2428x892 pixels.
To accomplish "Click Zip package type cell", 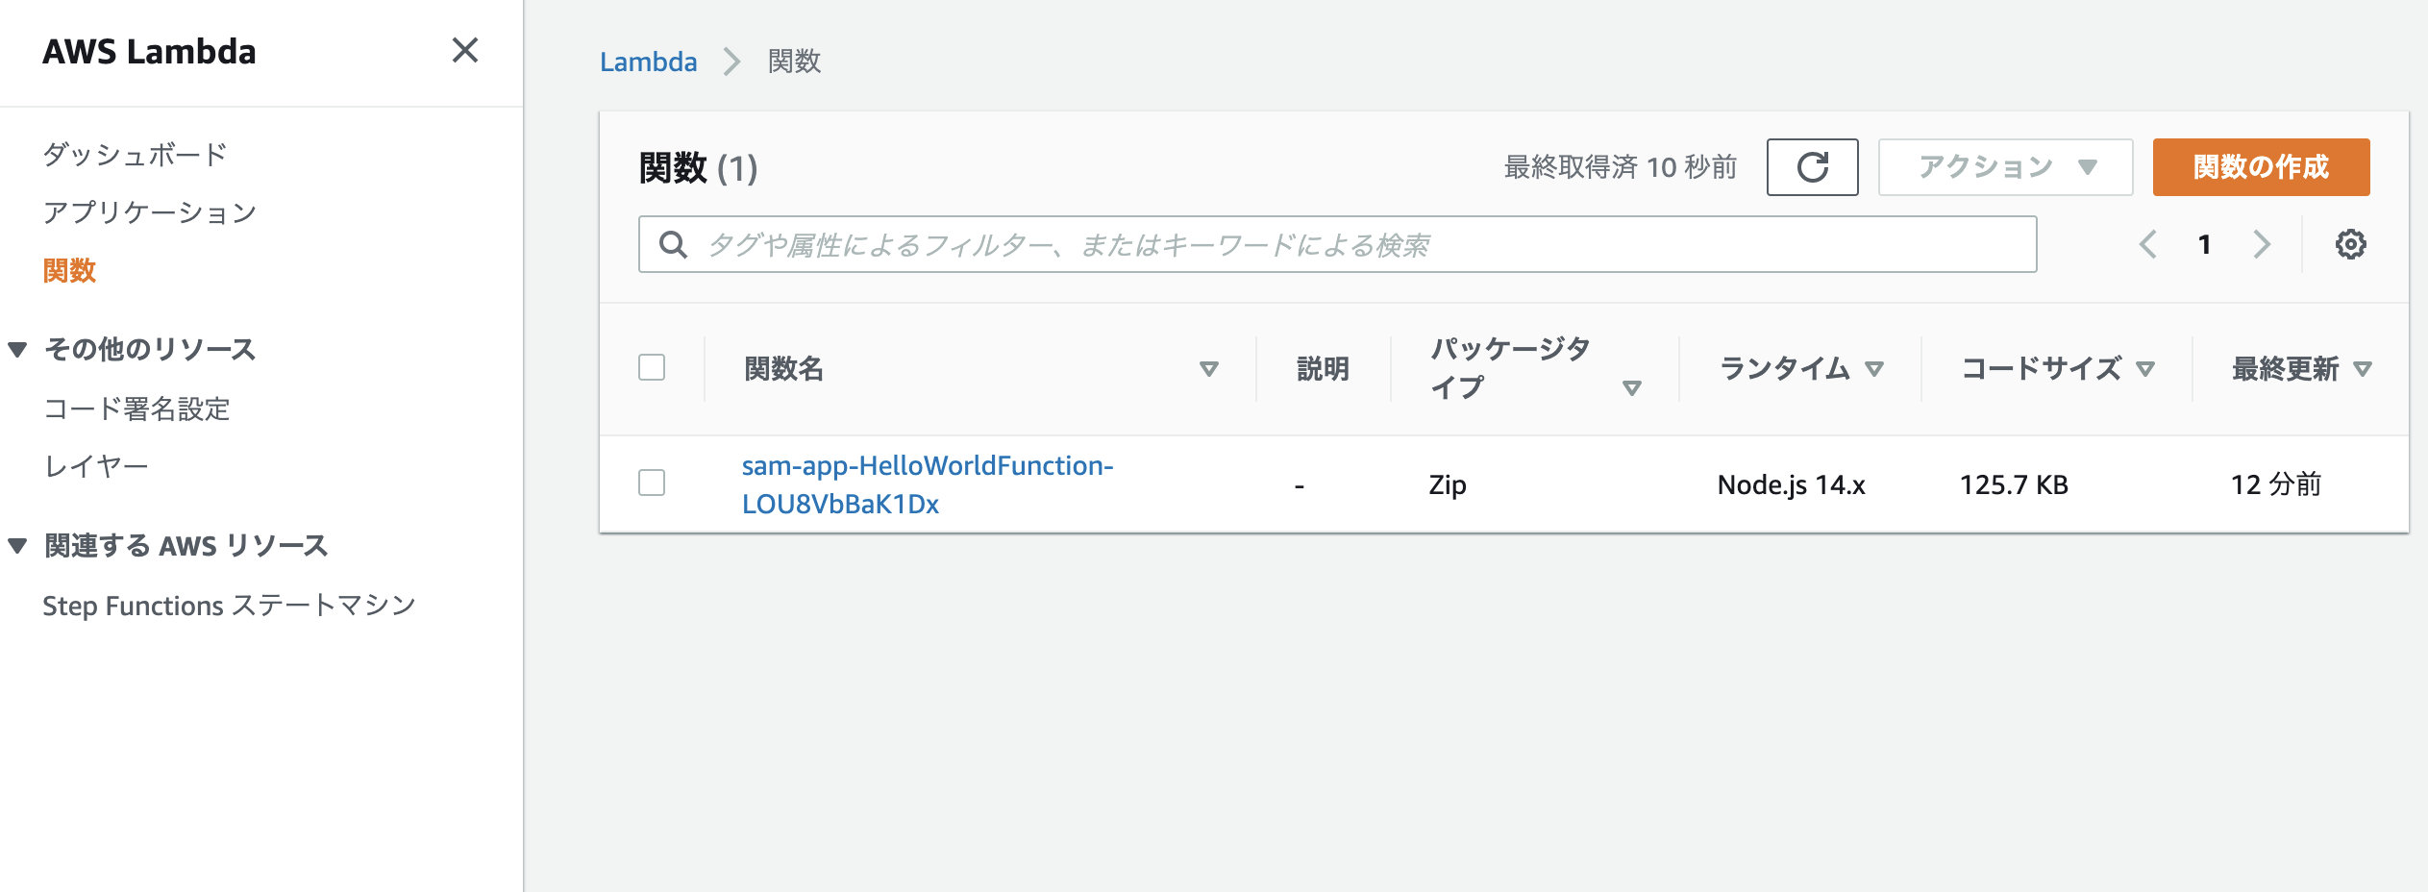I will (x=1448, y=484).
